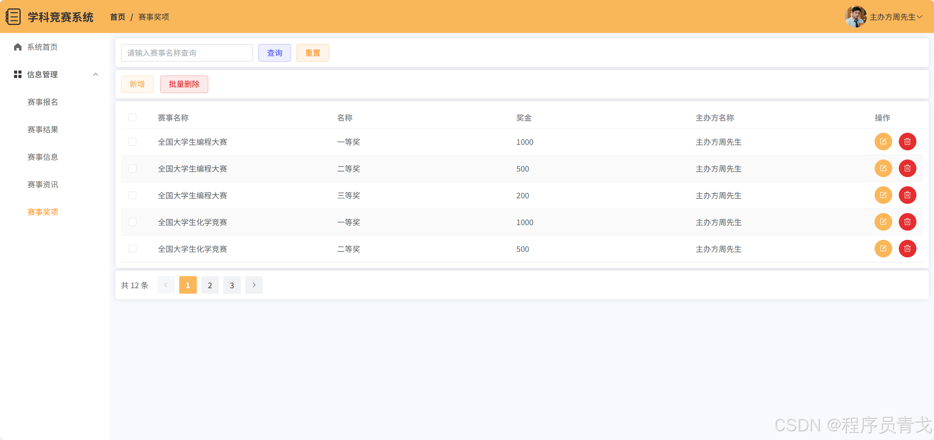Delete the 一等奖 编程大赛 row
Viewport: 934px width, 440px height.
(907, 142)
